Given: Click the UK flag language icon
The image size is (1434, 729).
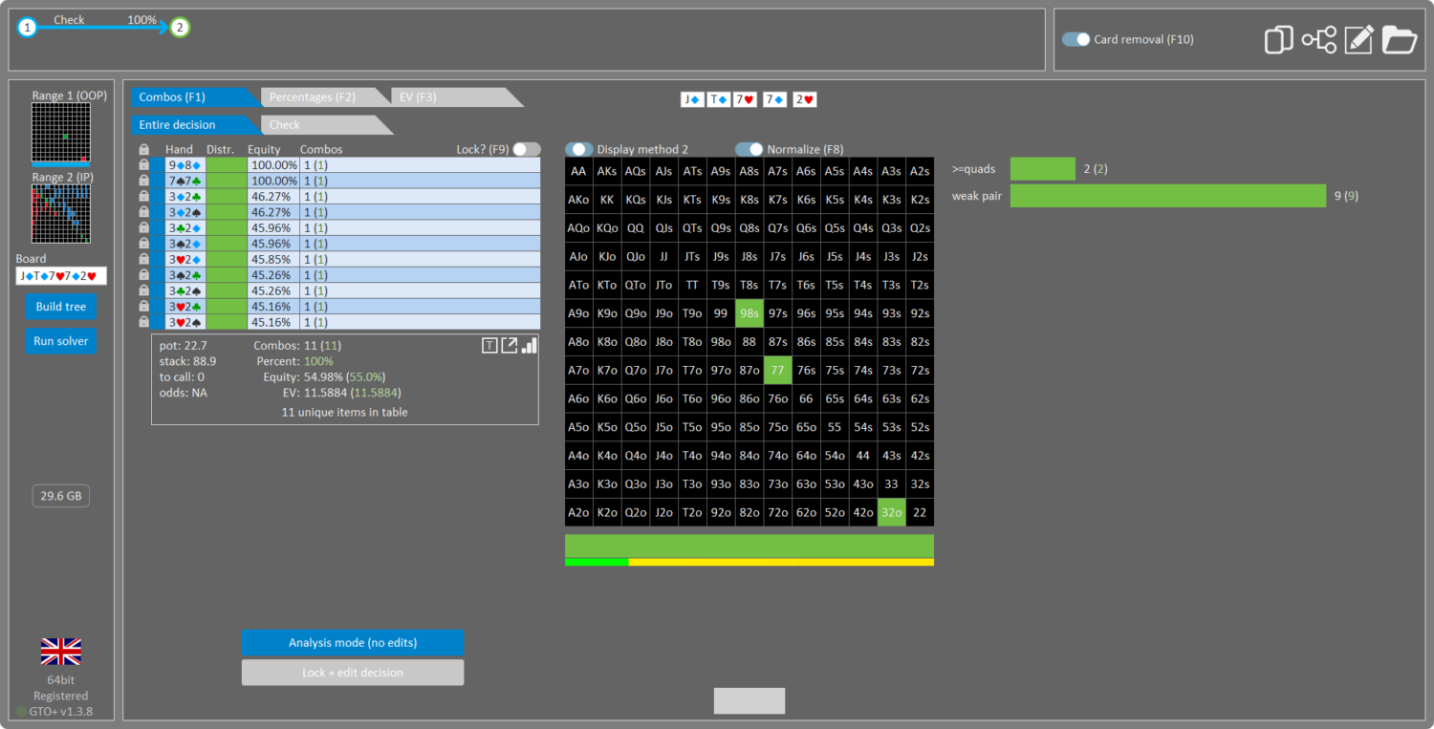Looking at the screenshot, I should pyautogui.click(x=60, y=652).
